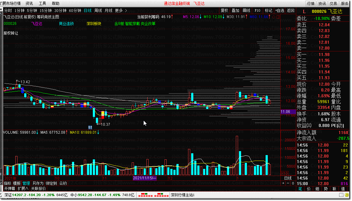
Task: Select the 价 price tab
Action: coord(309,189)
